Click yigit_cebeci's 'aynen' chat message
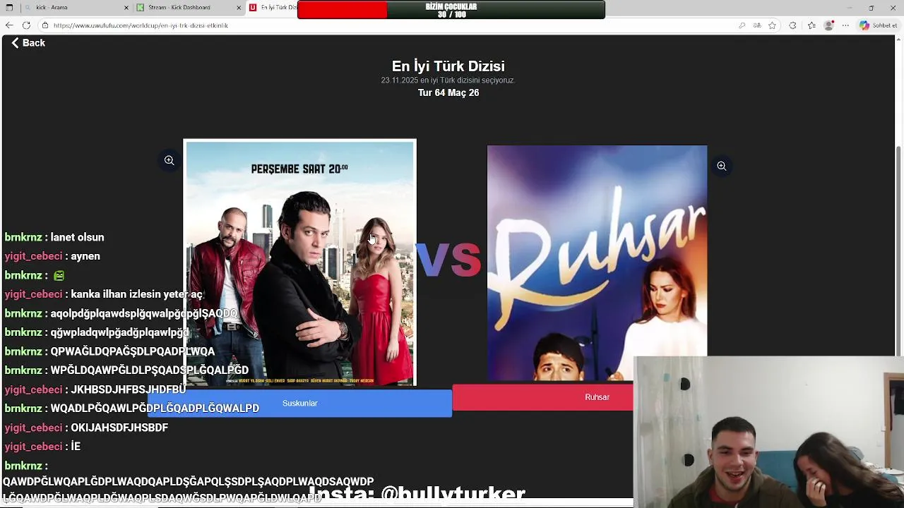904x508 pixels. pyautogui.click(x=85, y=256)
